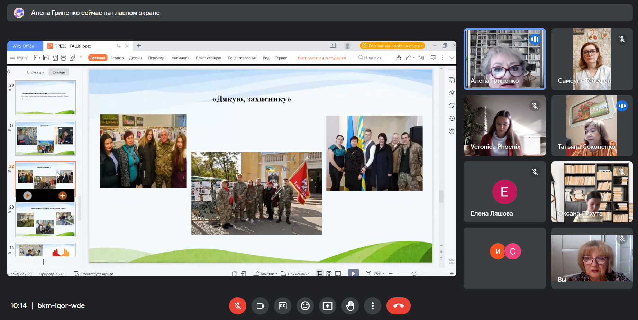Click the print icon in the toolbar
The image size is (638, 320).
[63, 58]
